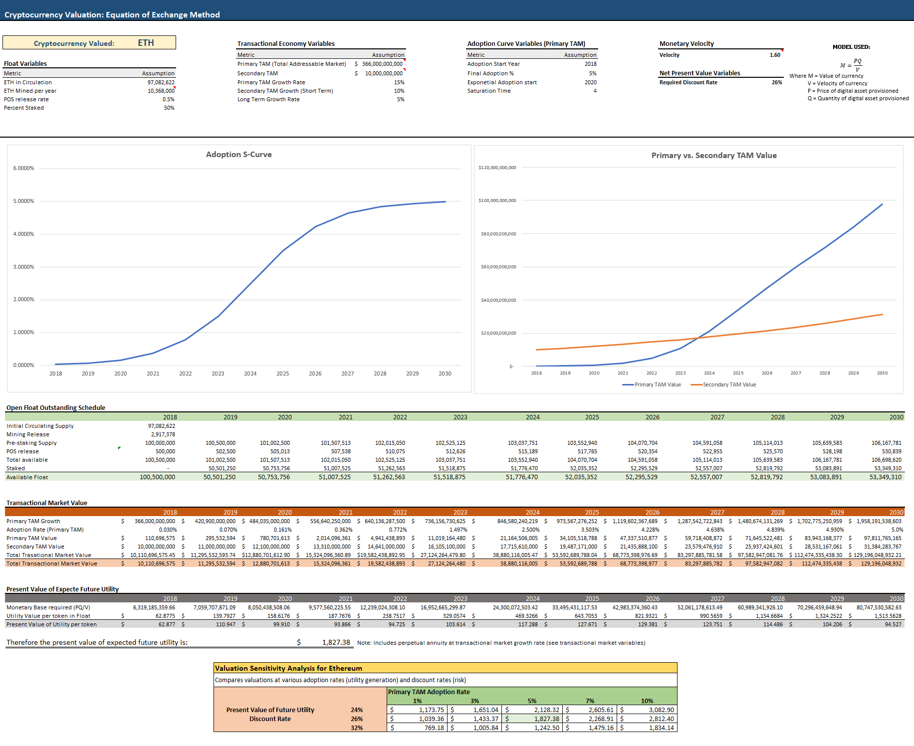
Task: Click the Secondary TAM Value legend entry
Action: (723, 384)
